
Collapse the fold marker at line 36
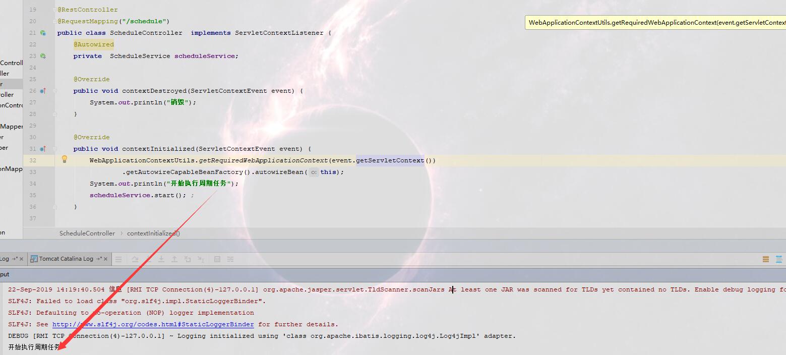pyautogui.click(x=55, y=207)
